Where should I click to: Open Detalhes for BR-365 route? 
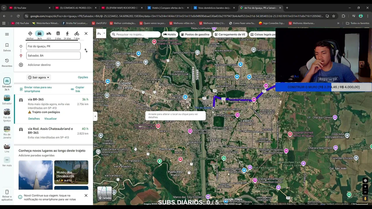click(x=34, y=119)
